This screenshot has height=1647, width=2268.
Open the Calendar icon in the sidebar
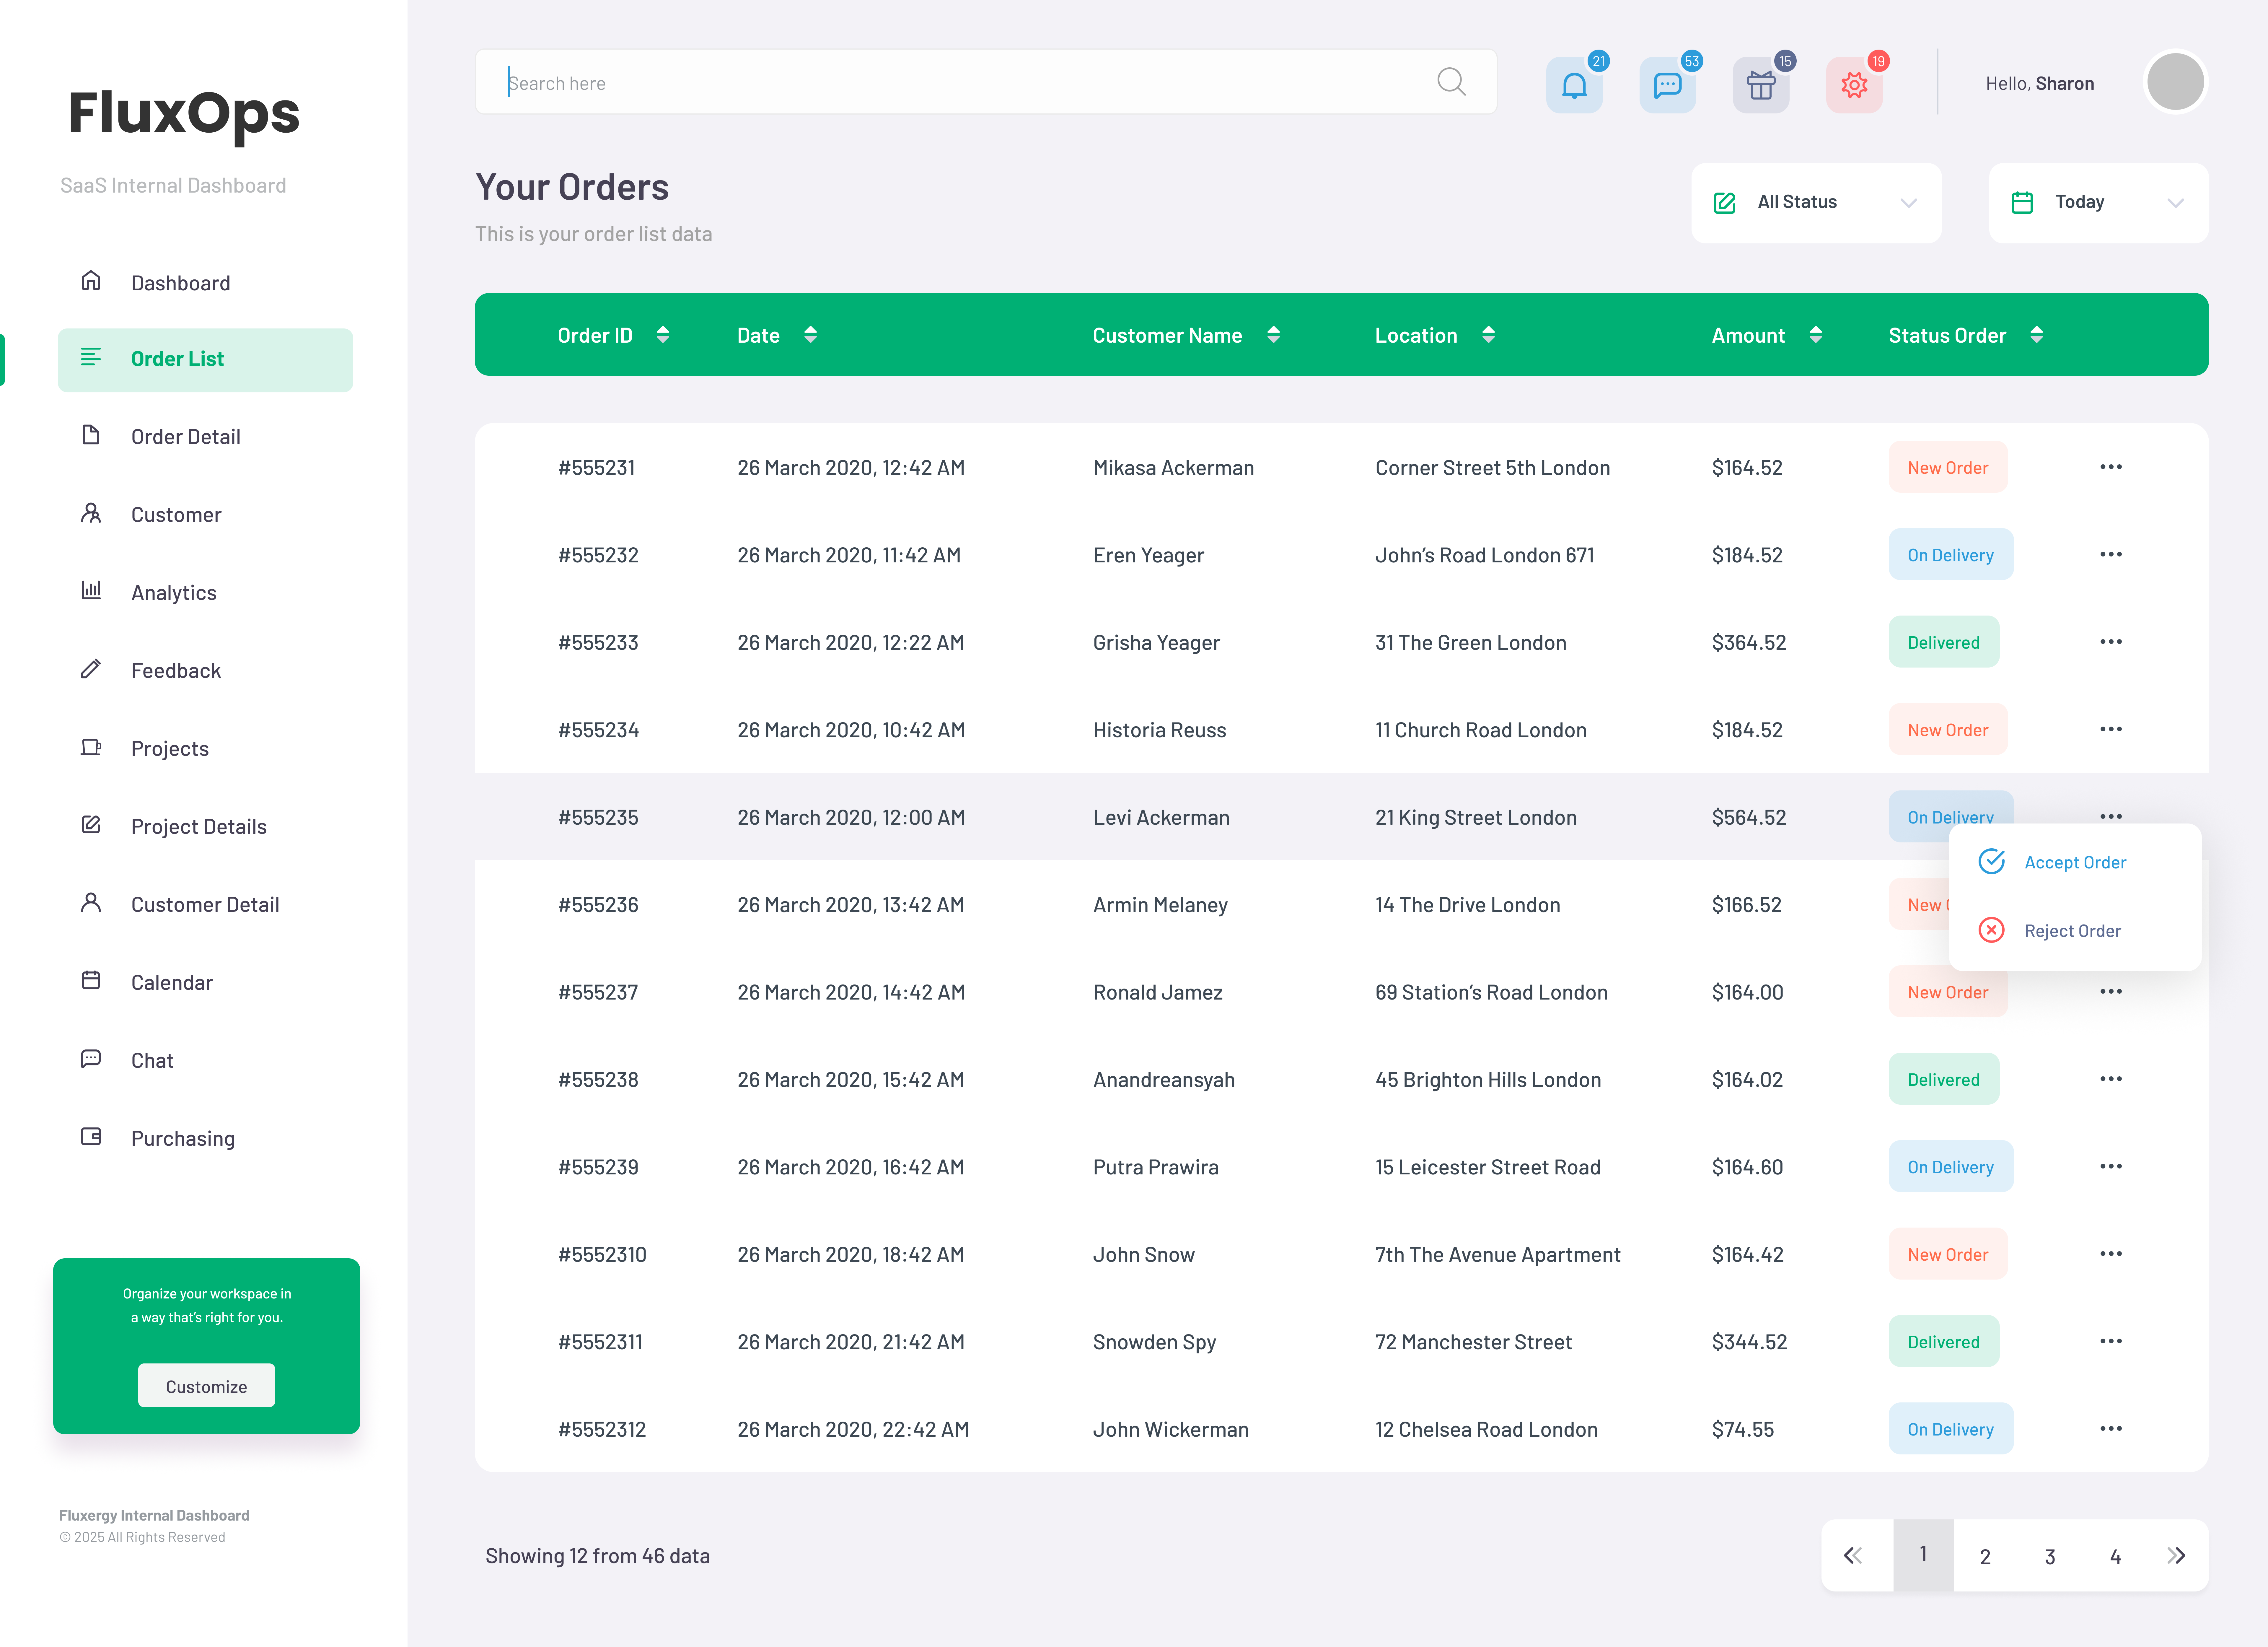(x=91, y=981)
